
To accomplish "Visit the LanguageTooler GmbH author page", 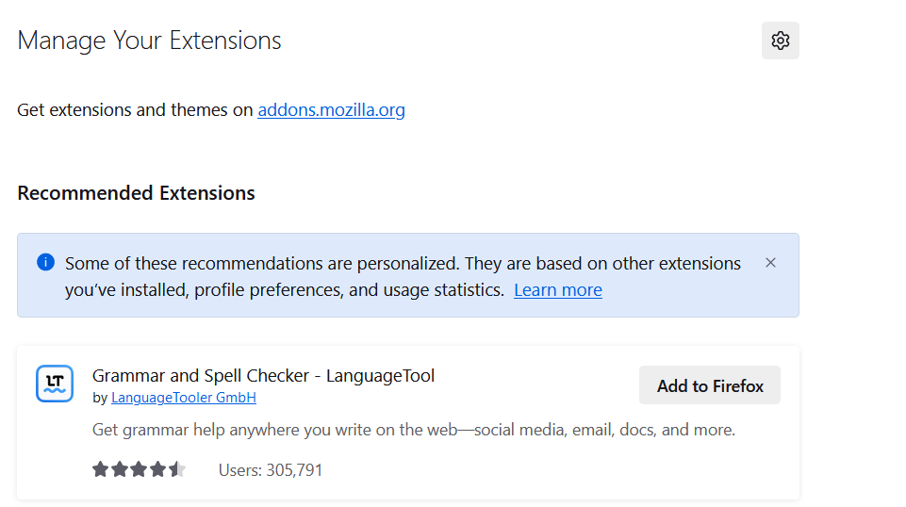I will point(184,398).
